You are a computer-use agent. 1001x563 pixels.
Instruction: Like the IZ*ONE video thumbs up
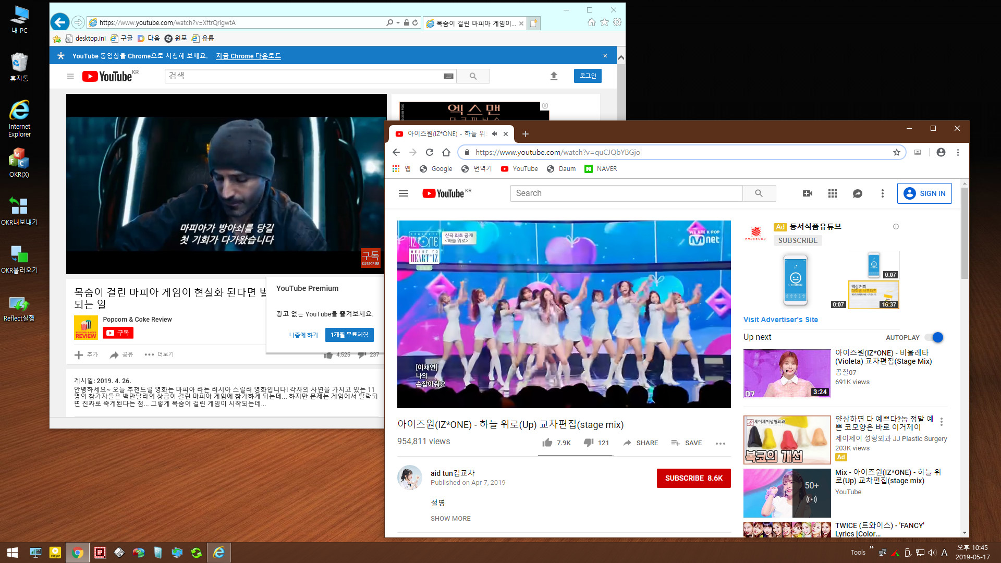547,443
